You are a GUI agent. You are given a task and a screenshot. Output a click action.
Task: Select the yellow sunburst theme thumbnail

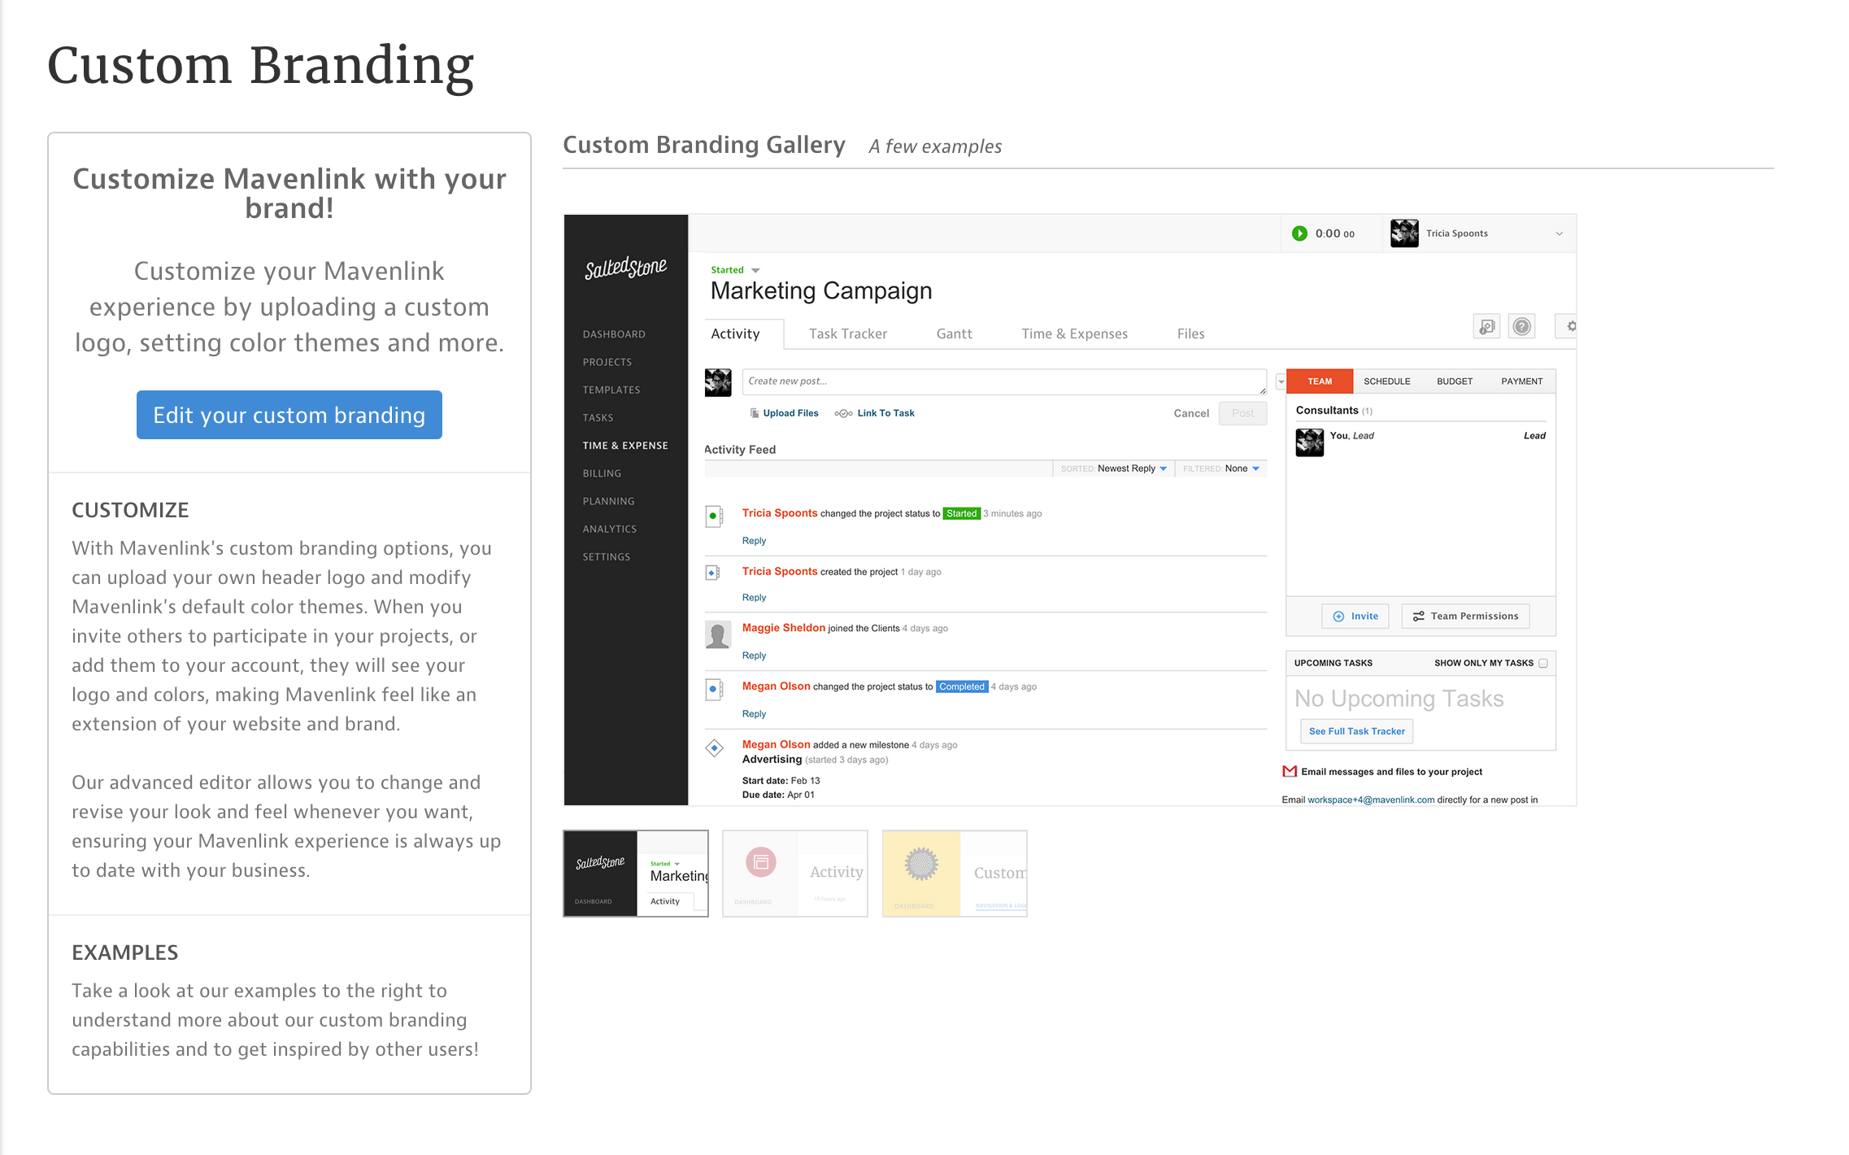[954, 874]
